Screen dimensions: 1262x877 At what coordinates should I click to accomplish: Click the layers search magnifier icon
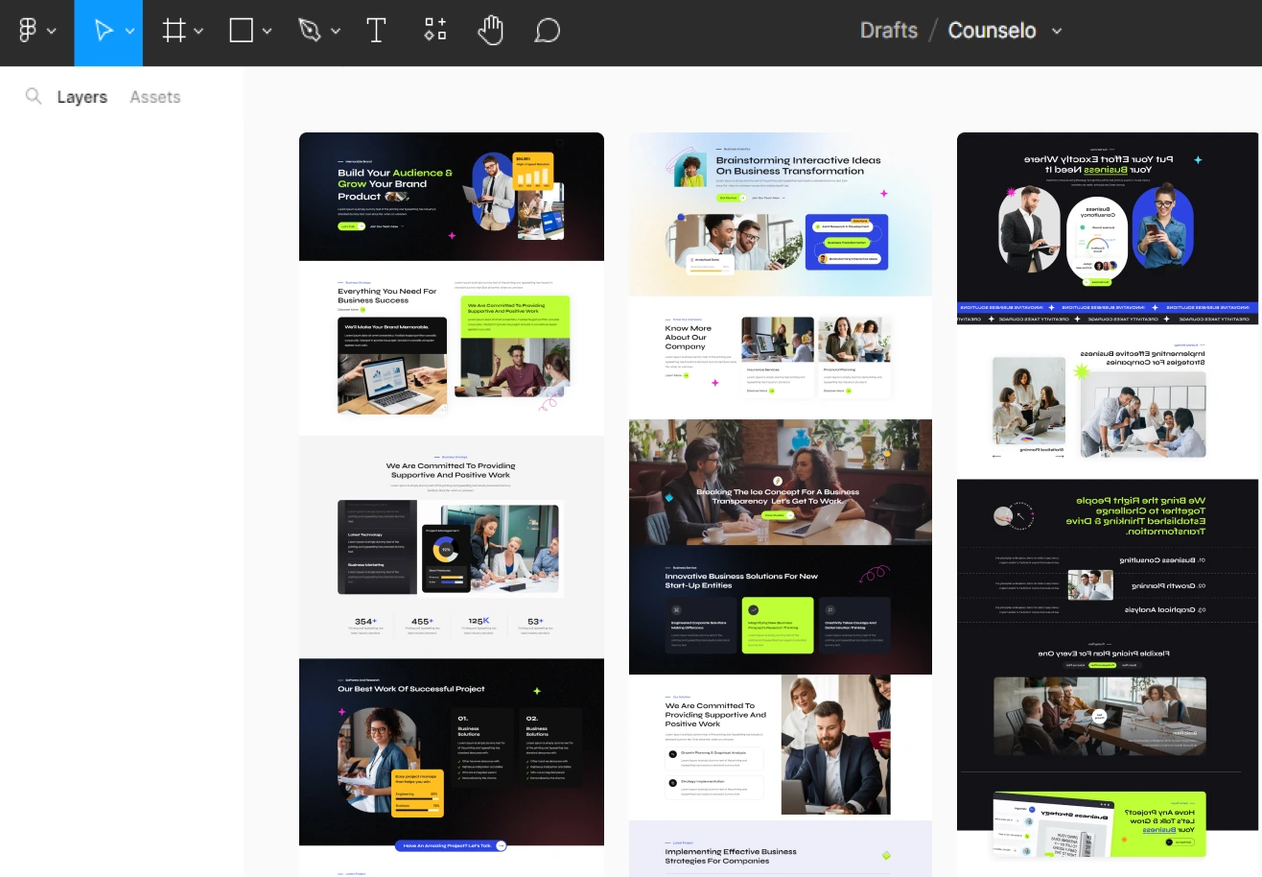coord(34,97)
